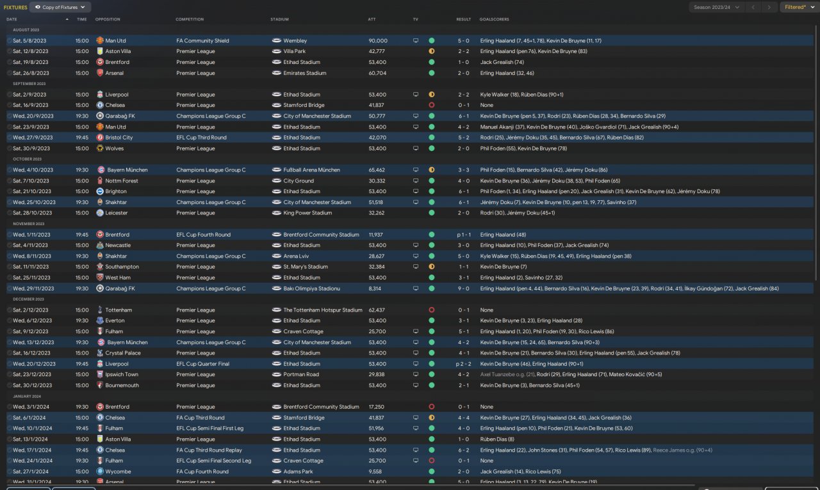Click goalscorers text 'Jack Grealish (74)' for 19/8/2023
Image resolution: width=820 pixels, height=490 pixels.
coord(502,62)
